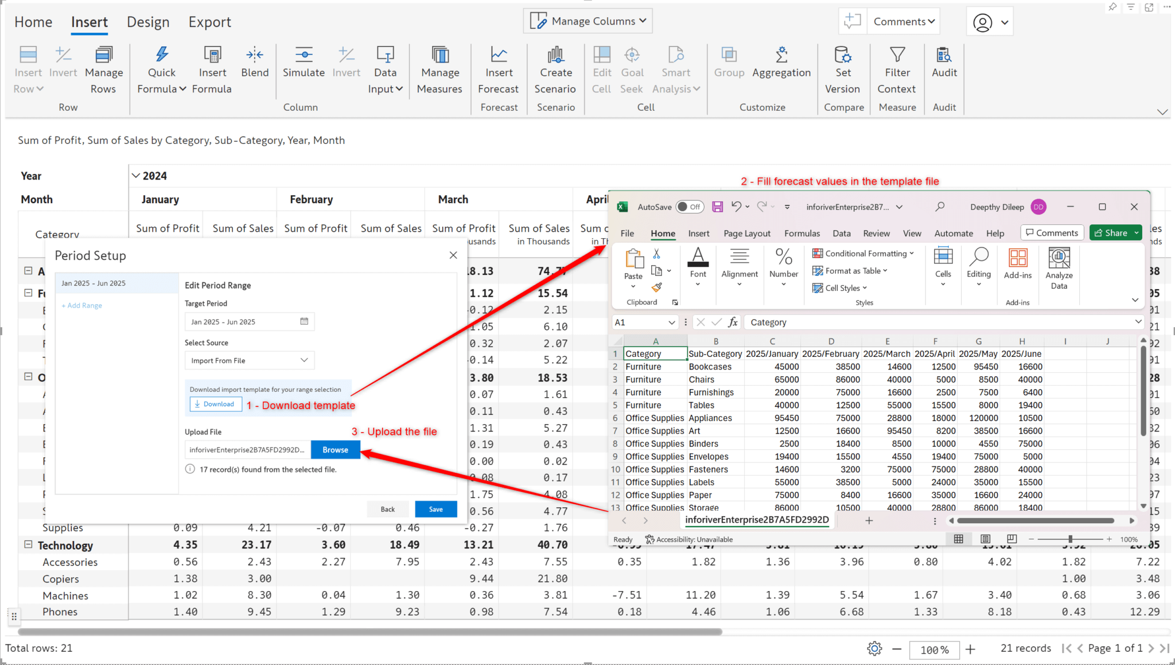
Task: Open Excel File menu
Action: [627, 234]
